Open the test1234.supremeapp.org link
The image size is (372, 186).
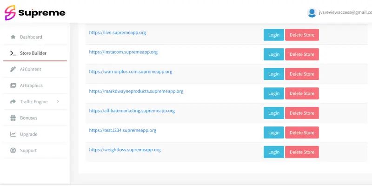coord(122,130)
